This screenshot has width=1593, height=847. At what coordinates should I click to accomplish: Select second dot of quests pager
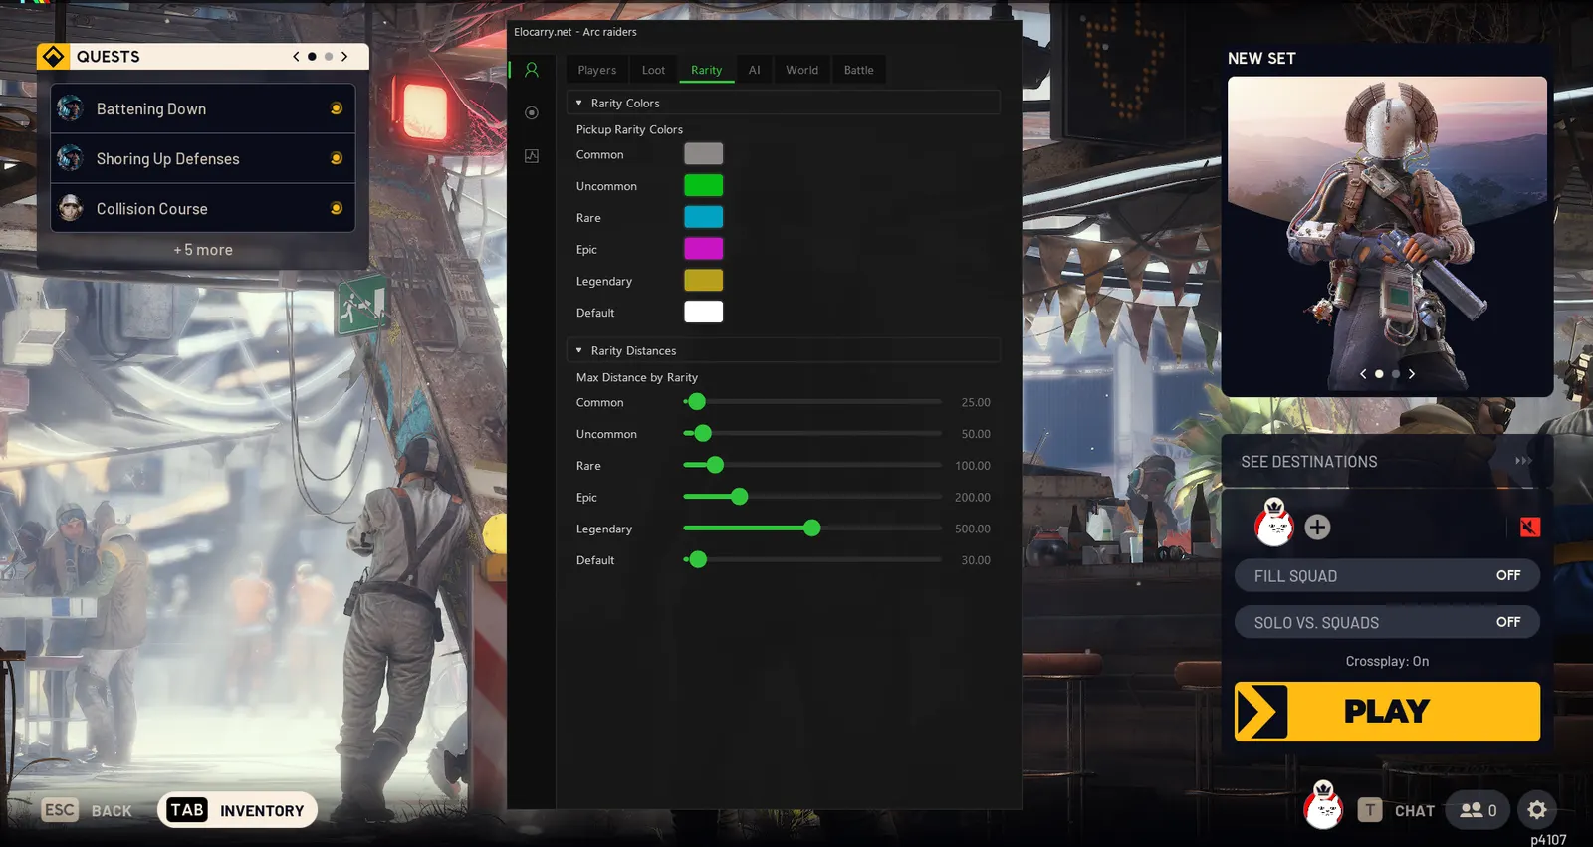coord(329,57)
